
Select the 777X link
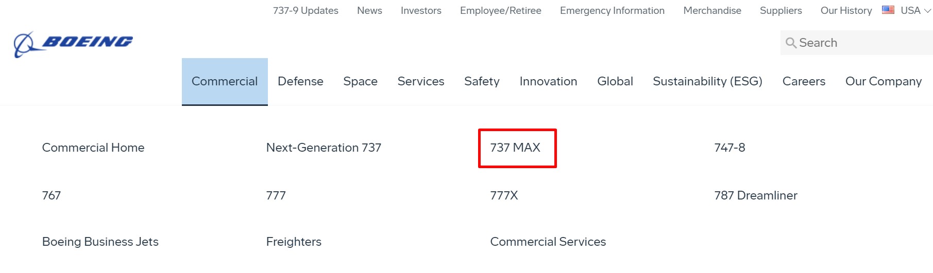pos(504,195)
